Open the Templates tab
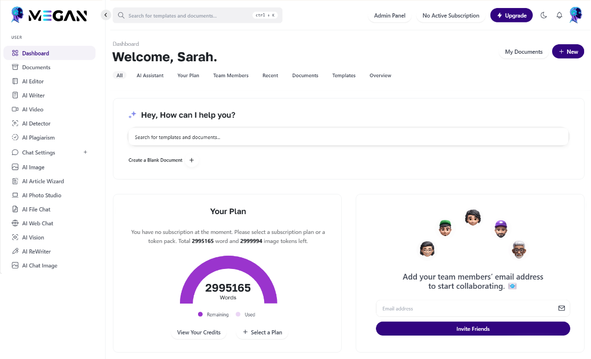The width and height of the screenshot is (591, 359). 344,76
